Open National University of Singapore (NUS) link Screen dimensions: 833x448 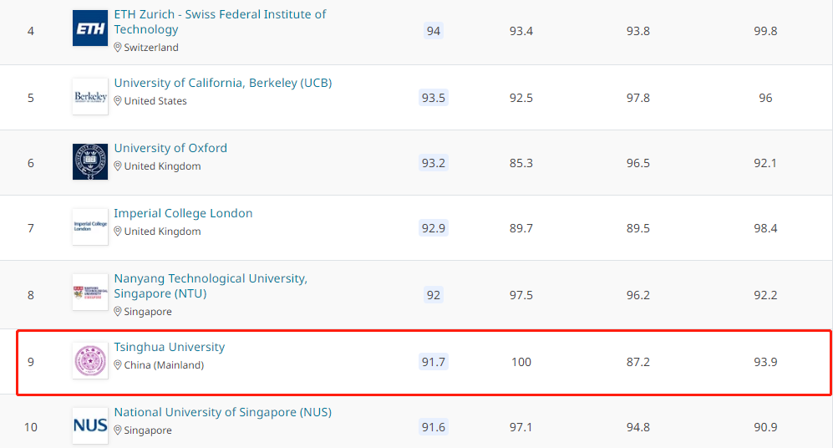pyautogui.click(x=222, y=412)
